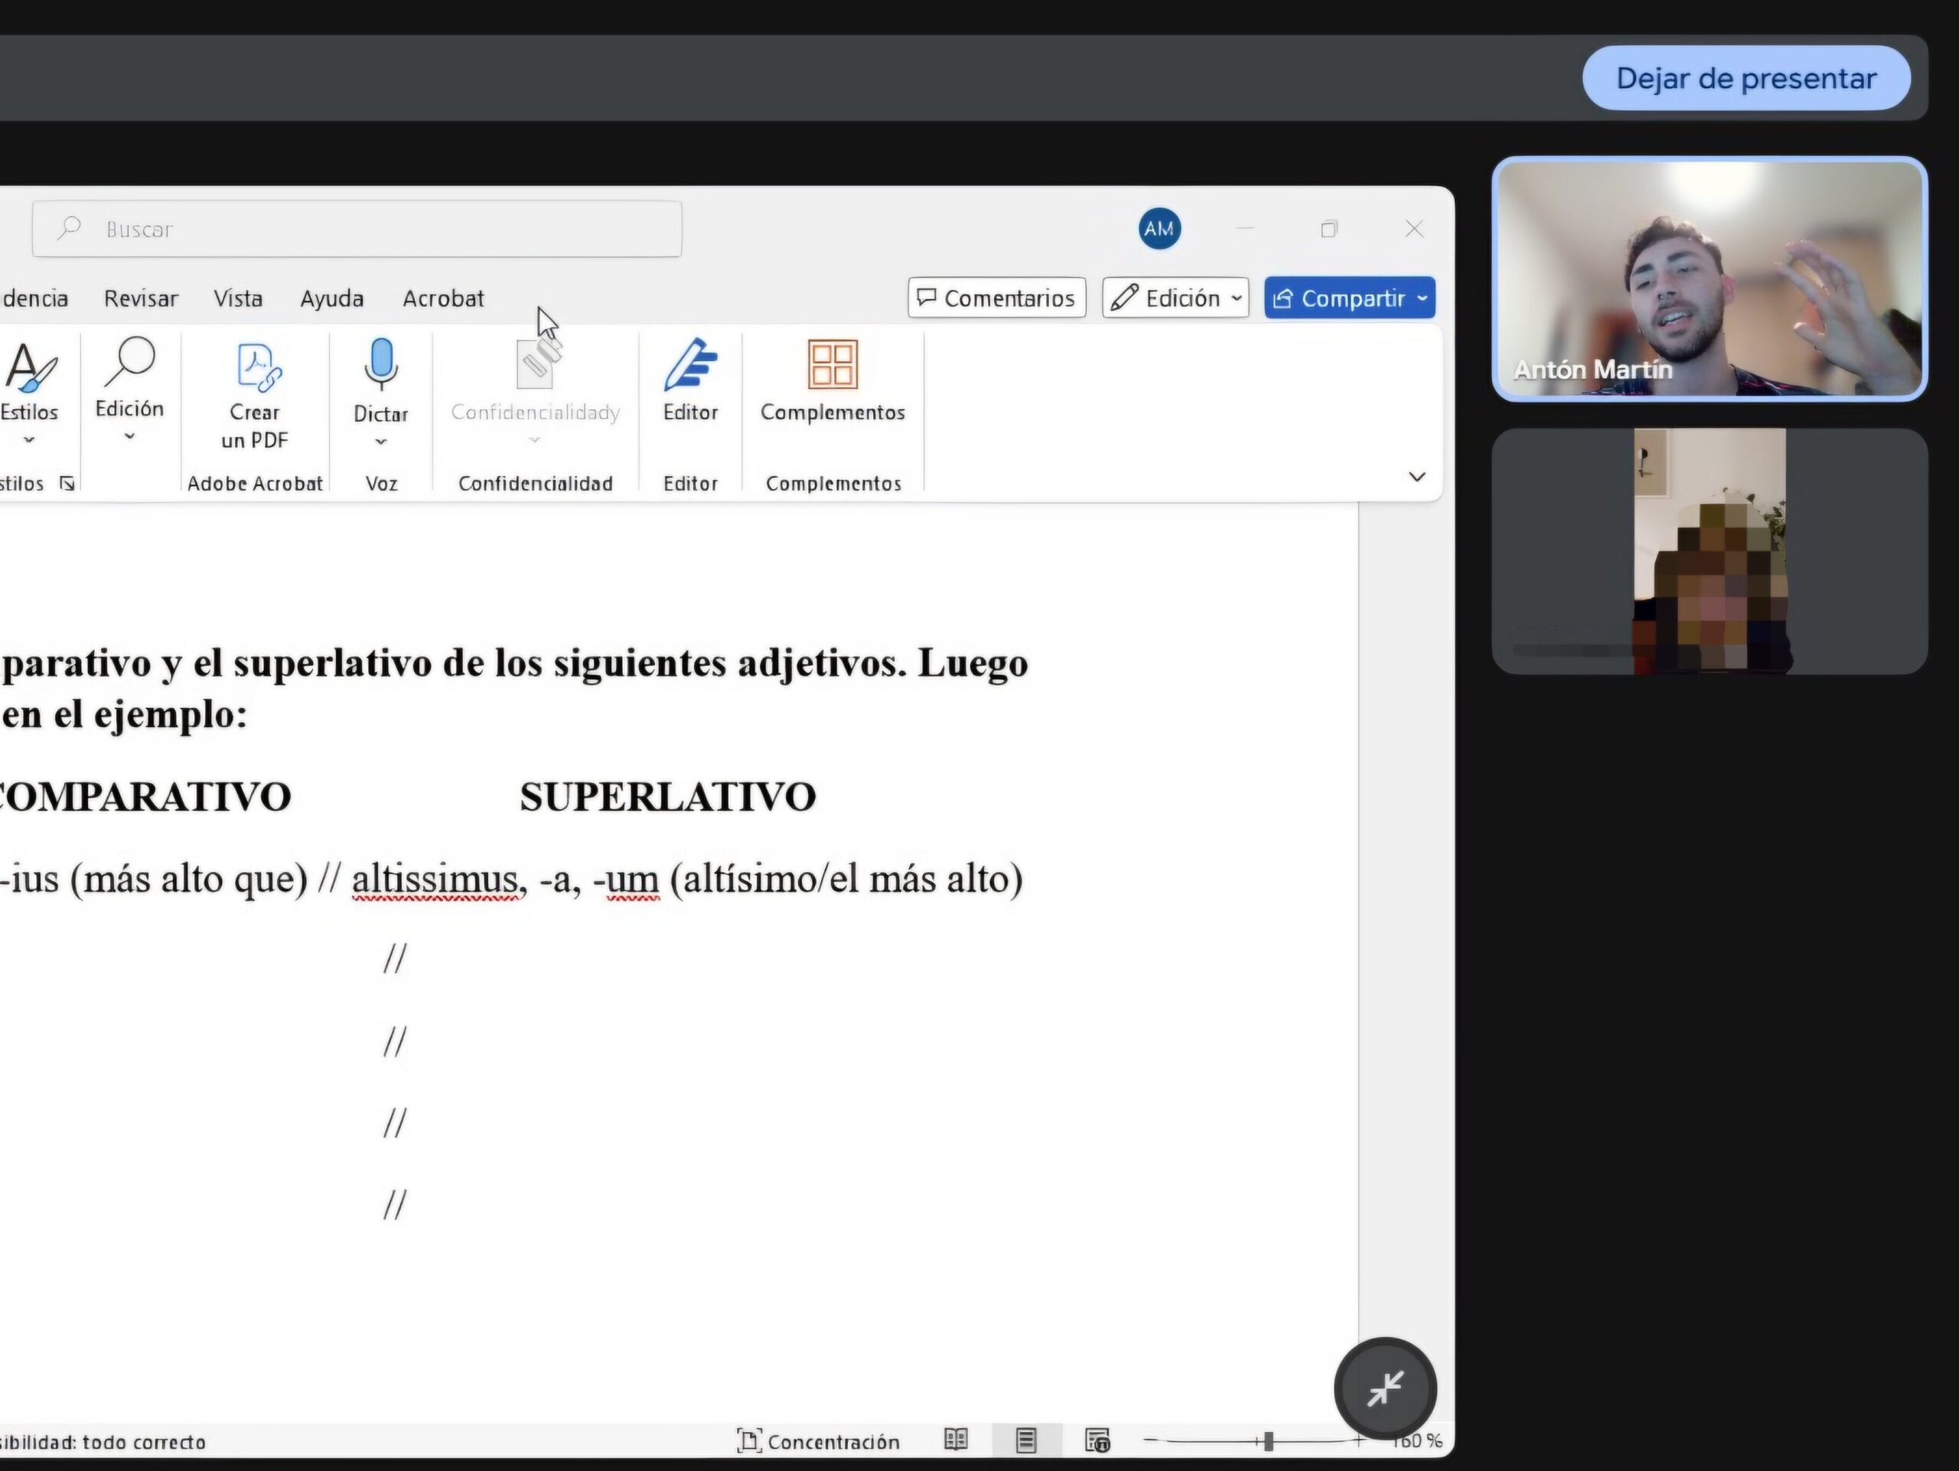Open the Acrobat ribbon tab

443,298
